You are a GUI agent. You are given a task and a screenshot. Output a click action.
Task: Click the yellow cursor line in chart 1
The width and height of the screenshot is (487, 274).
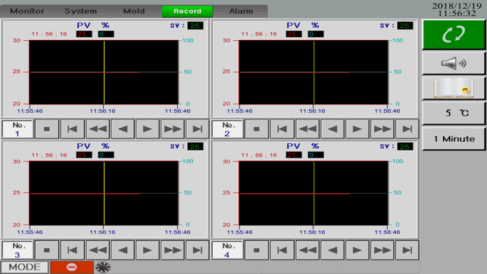tap(104, 73)
